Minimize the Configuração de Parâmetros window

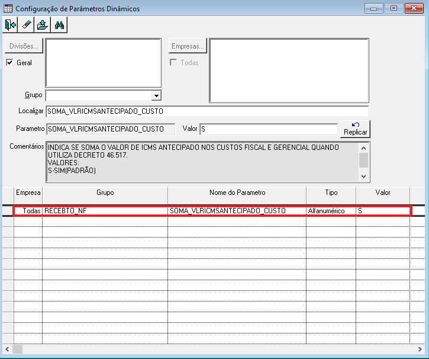373,8
